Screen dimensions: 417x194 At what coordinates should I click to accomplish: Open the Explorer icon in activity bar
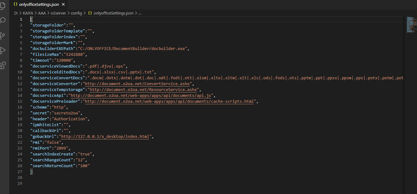pos(3,6)
